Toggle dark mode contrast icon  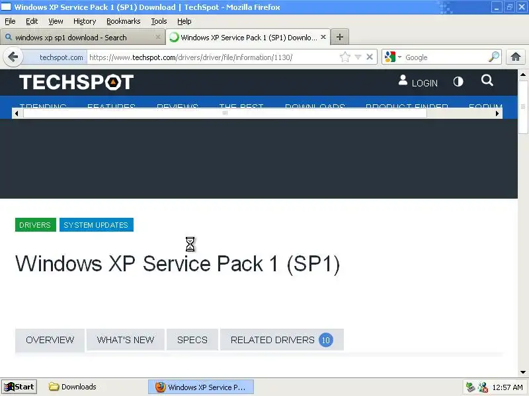click(x=458, y=81)
